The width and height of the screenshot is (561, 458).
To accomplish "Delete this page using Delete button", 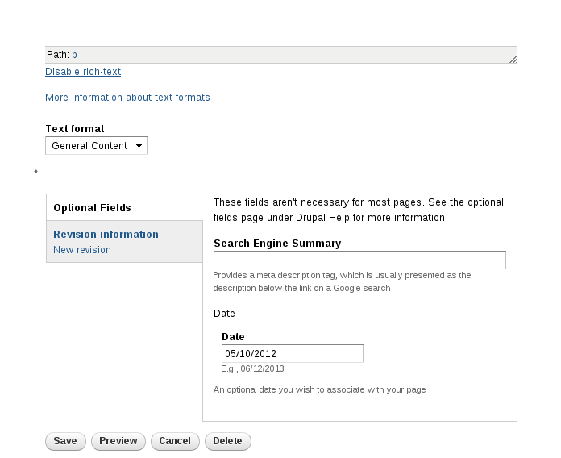I will 227,441.
